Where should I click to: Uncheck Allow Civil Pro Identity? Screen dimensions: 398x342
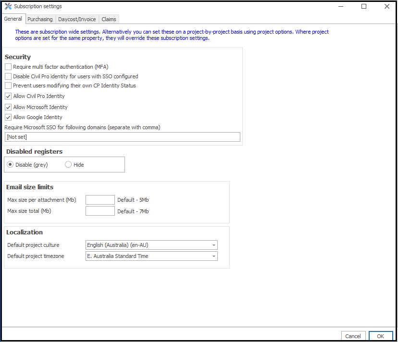click(x=8, y=97)
